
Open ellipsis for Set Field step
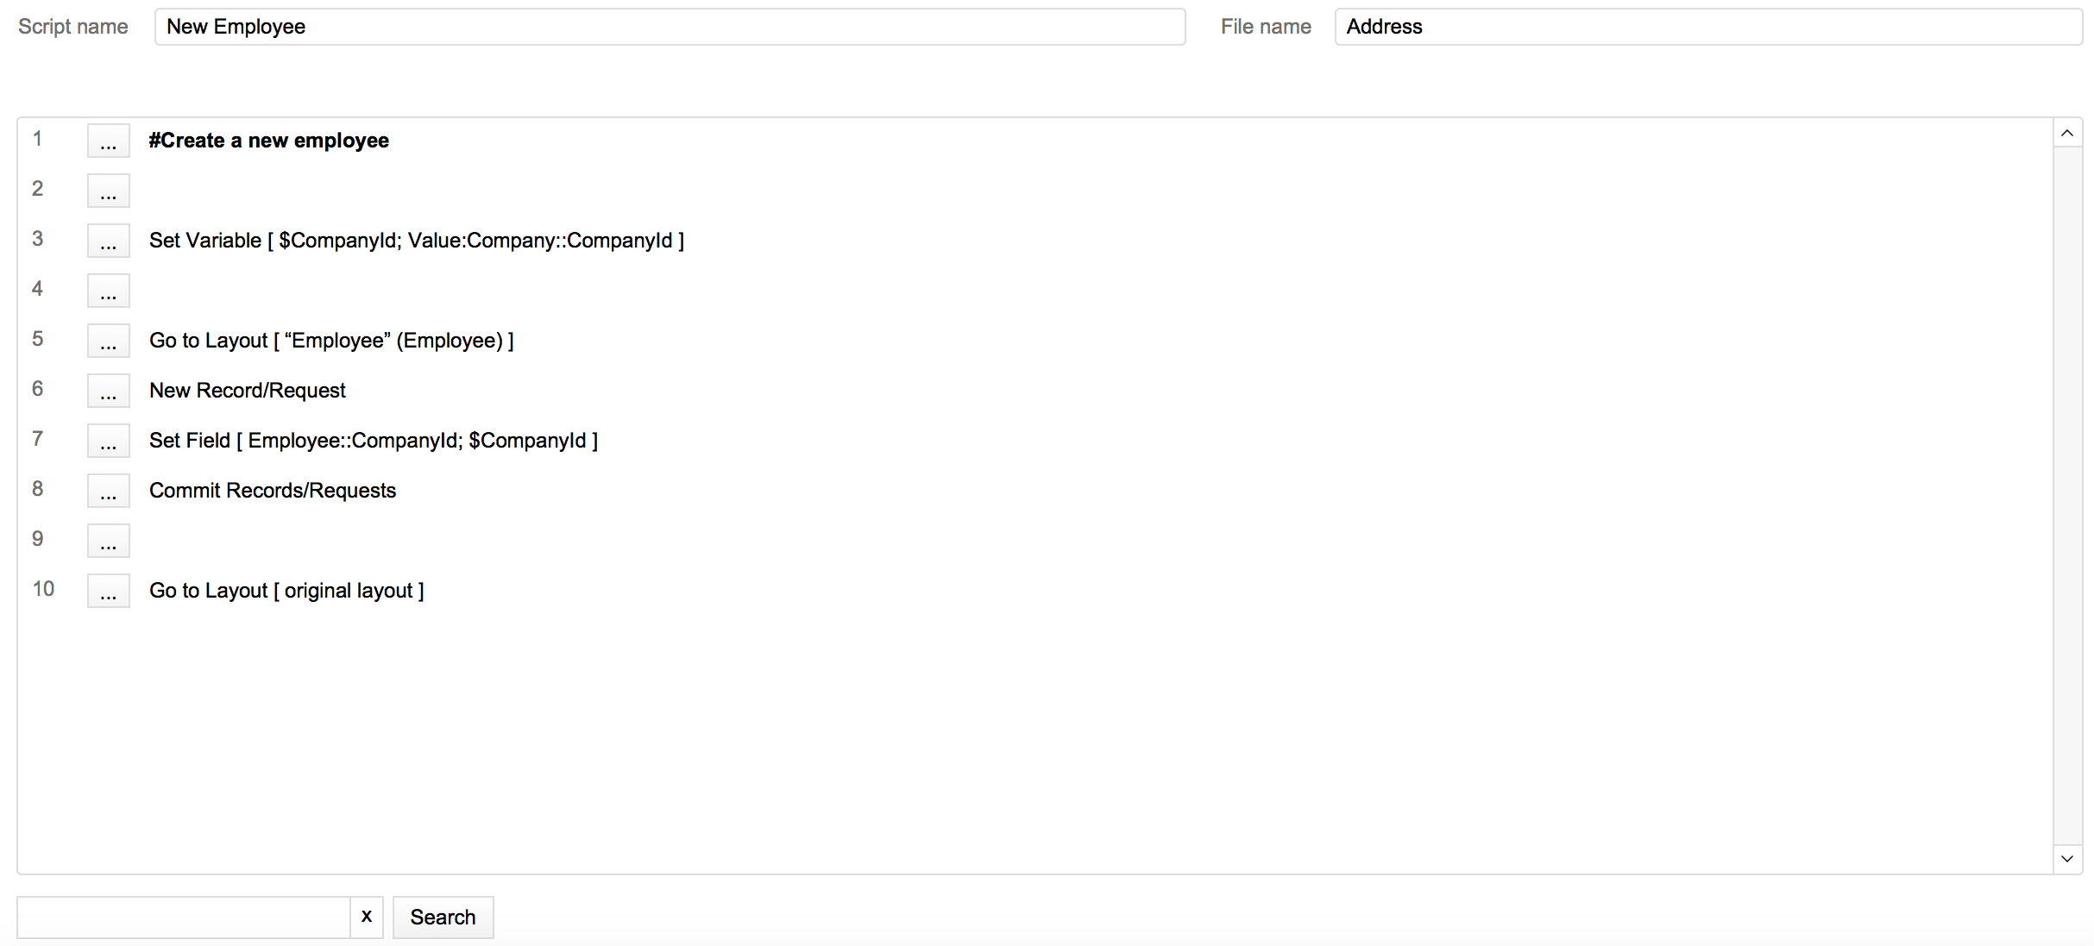[108, 442]
